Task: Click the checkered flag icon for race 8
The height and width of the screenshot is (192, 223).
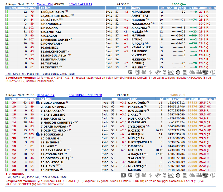Action: [x=206, y=72]
